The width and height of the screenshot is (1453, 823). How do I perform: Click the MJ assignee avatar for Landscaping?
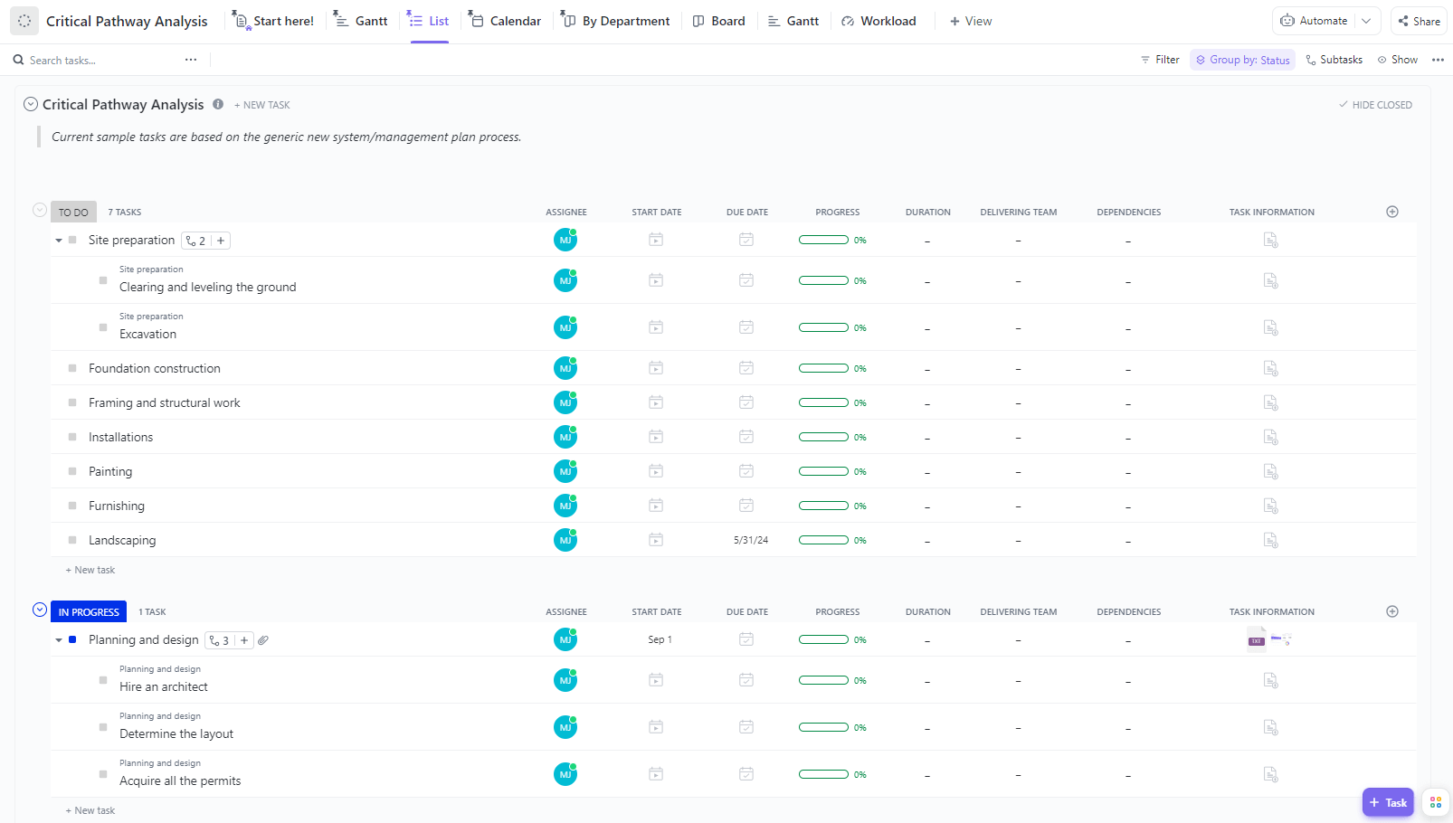565,540
